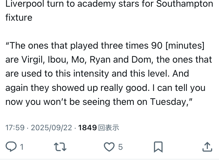219x164 pixels.
Task: Open the share menu via upload arrow icon
Action: tap(207, 147)
